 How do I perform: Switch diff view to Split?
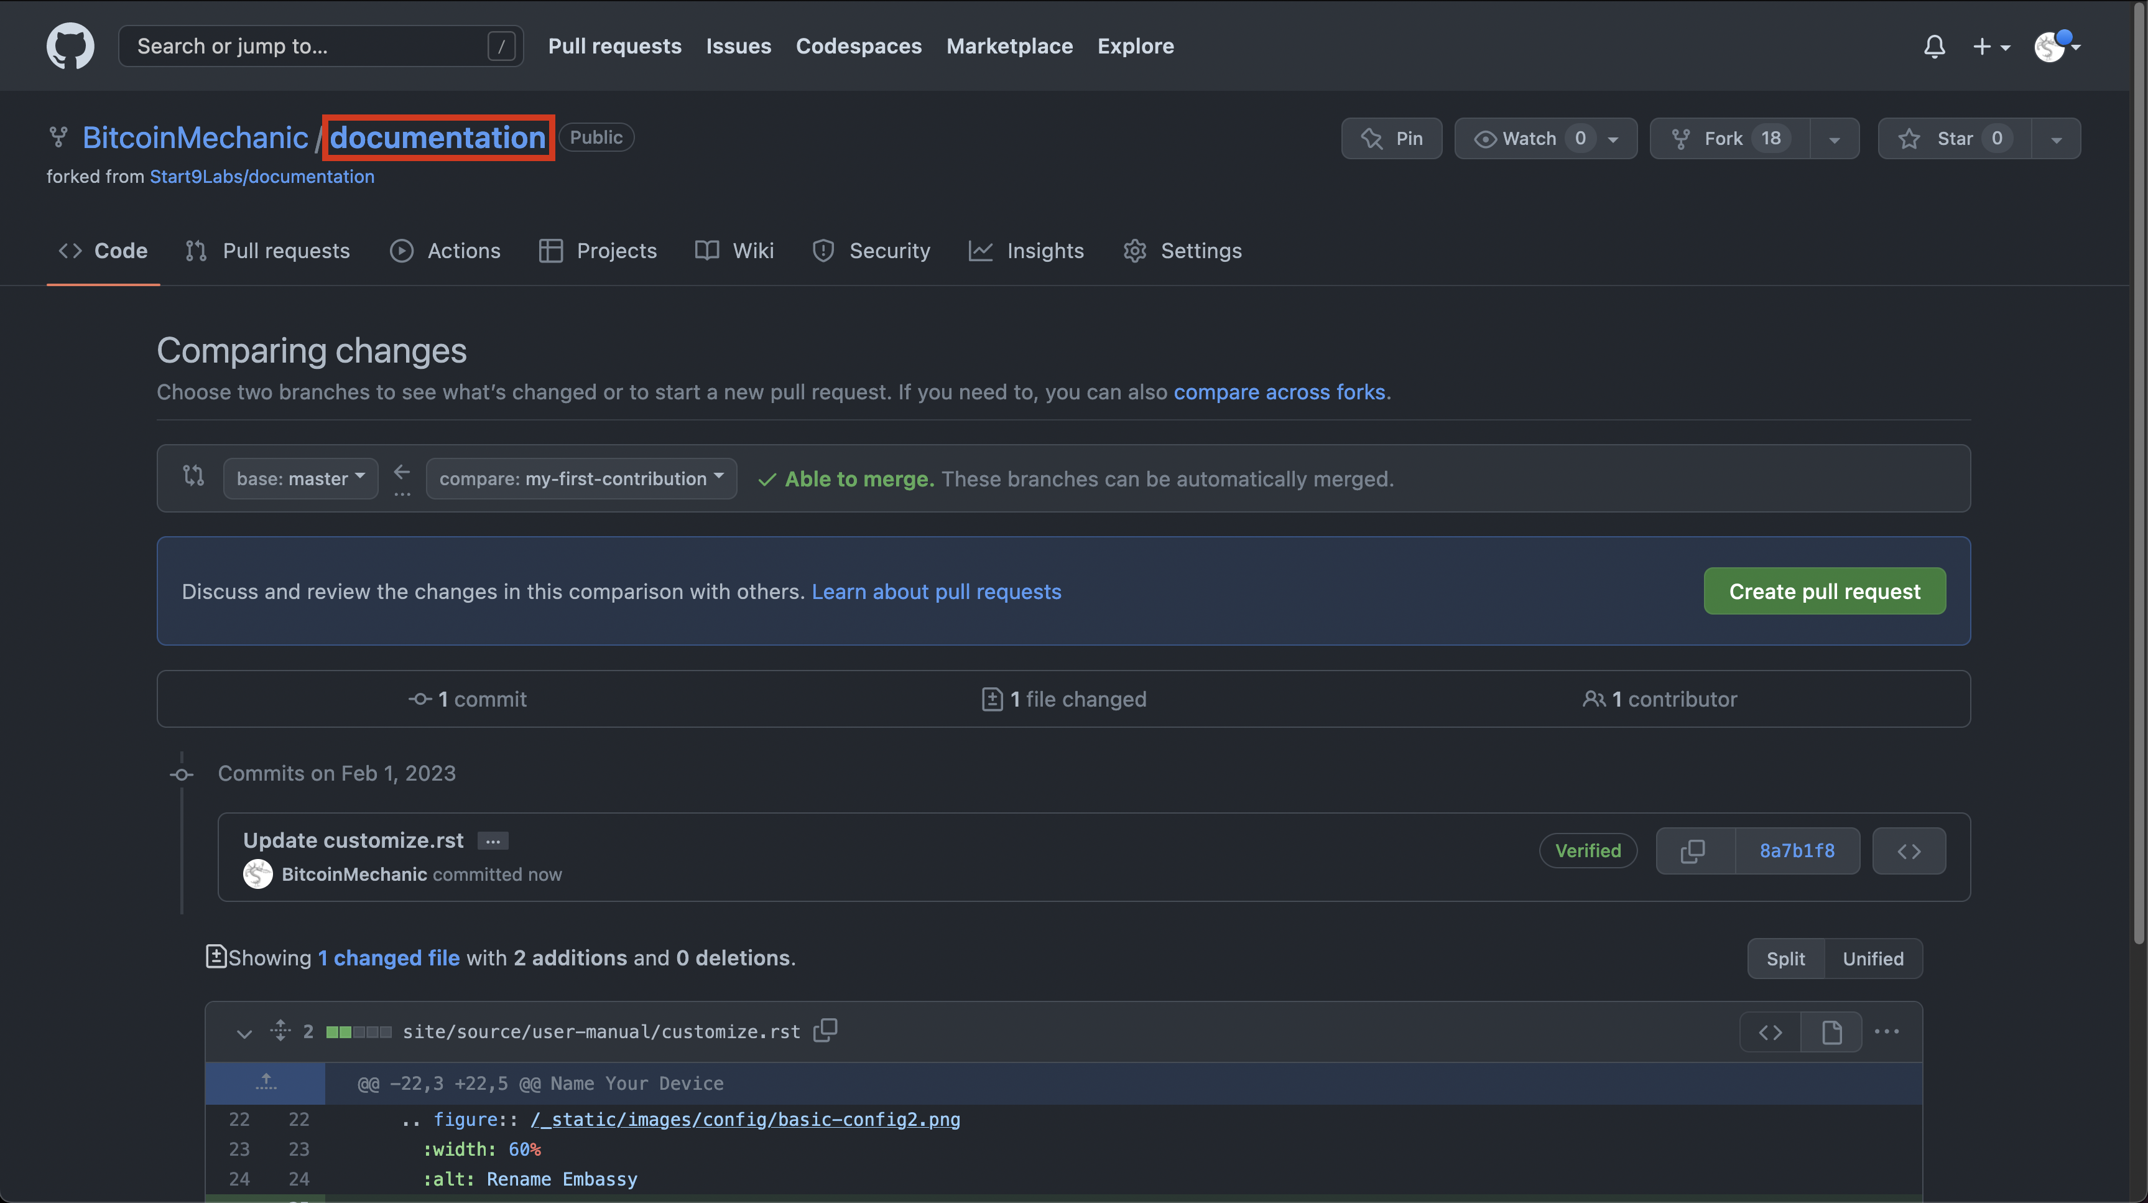point(1785,959)
